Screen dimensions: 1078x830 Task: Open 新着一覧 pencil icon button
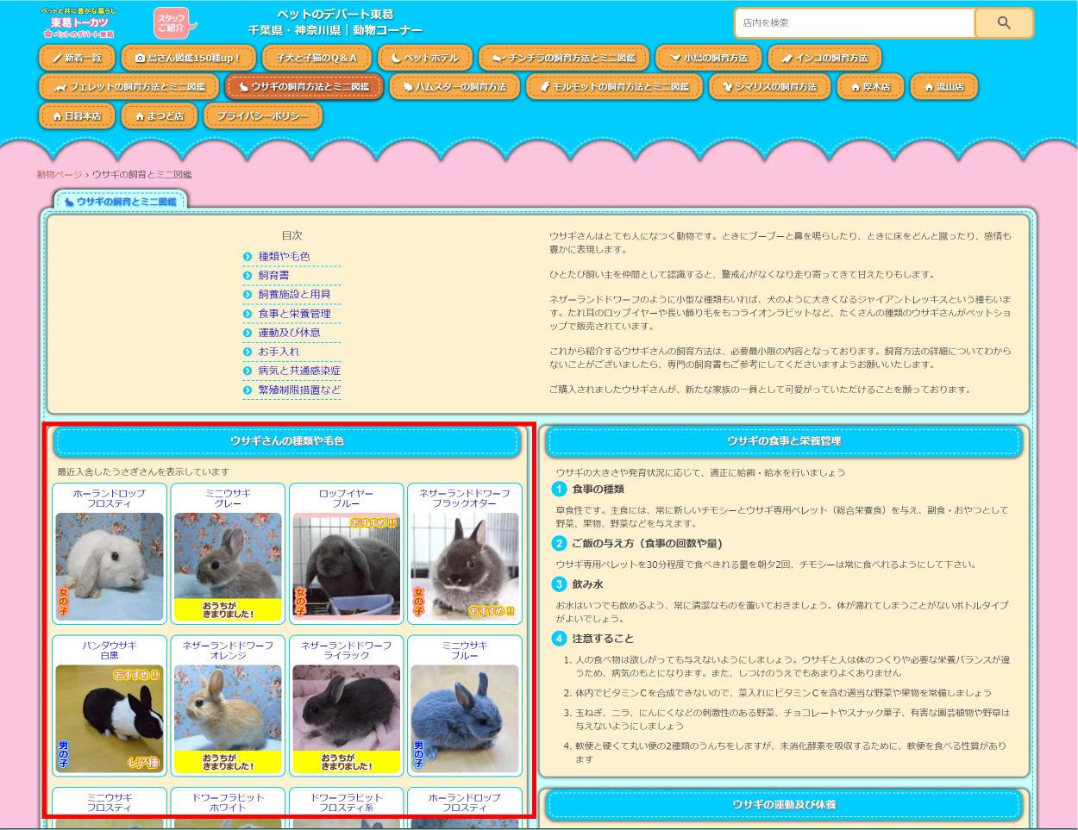tap(77, 58)
